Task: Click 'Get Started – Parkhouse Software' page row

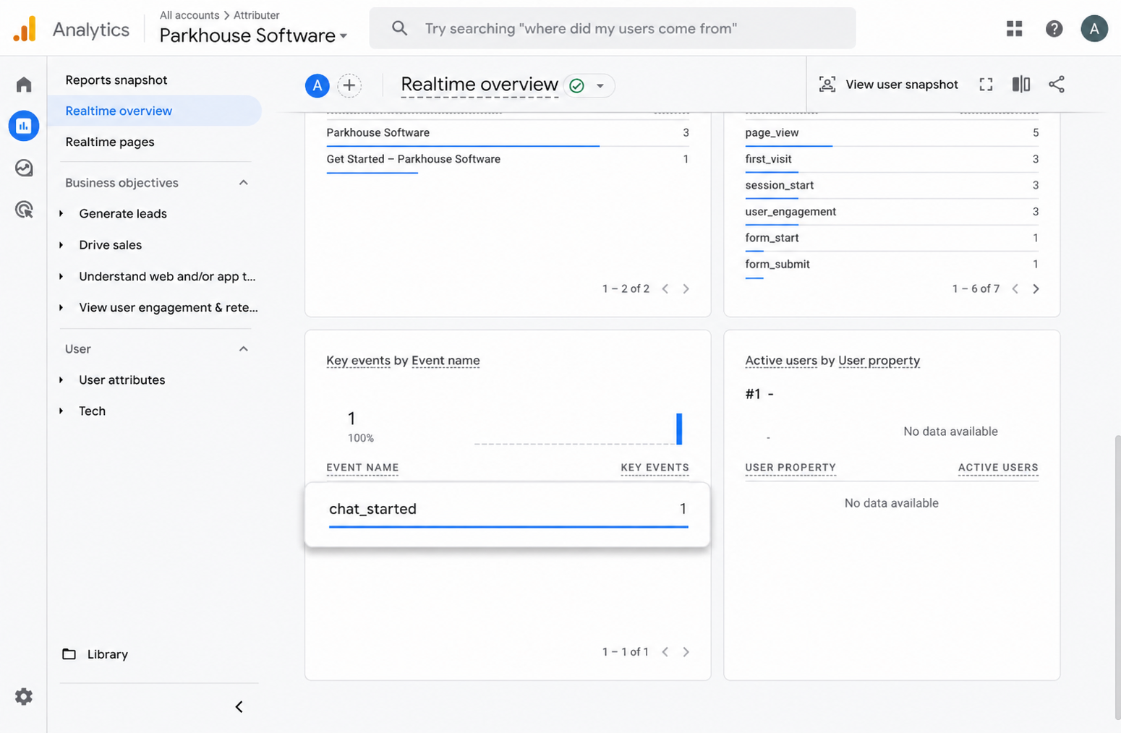Action: tap(508, 160)
